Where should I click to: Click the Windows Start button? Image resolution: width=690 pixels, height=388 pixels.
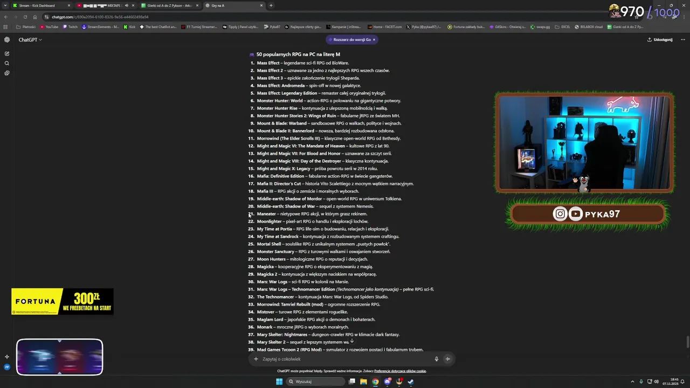[279, 382]
